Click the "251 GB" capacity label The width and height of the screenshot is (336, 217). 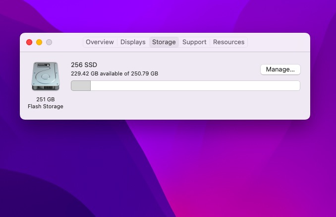pos(45,99)
